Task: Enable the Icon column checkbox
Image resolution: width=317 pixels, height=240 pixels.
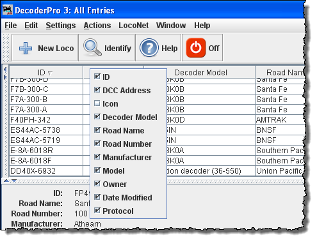Action: click(97, 103)
